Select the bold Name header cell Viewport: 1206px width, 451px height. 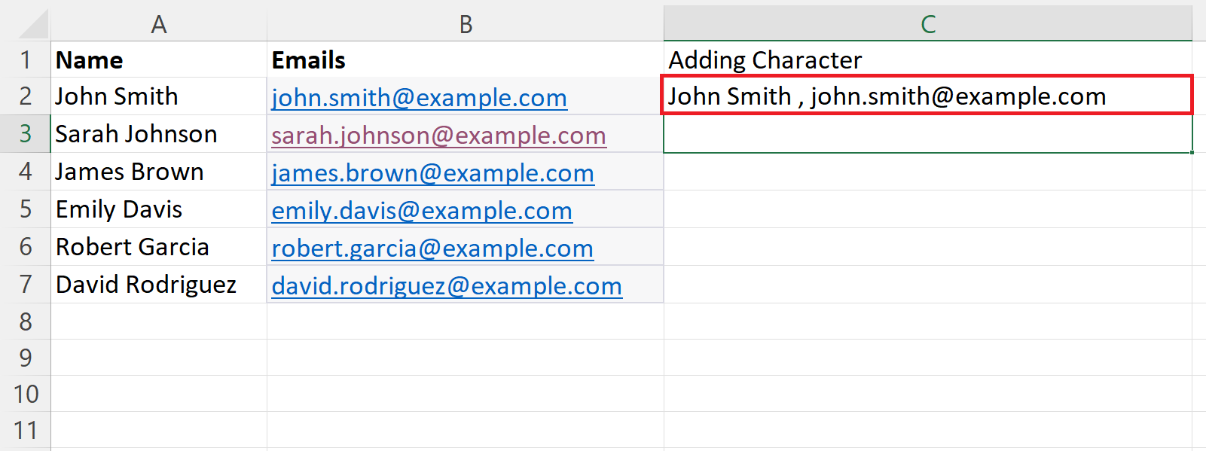(158, 59)
